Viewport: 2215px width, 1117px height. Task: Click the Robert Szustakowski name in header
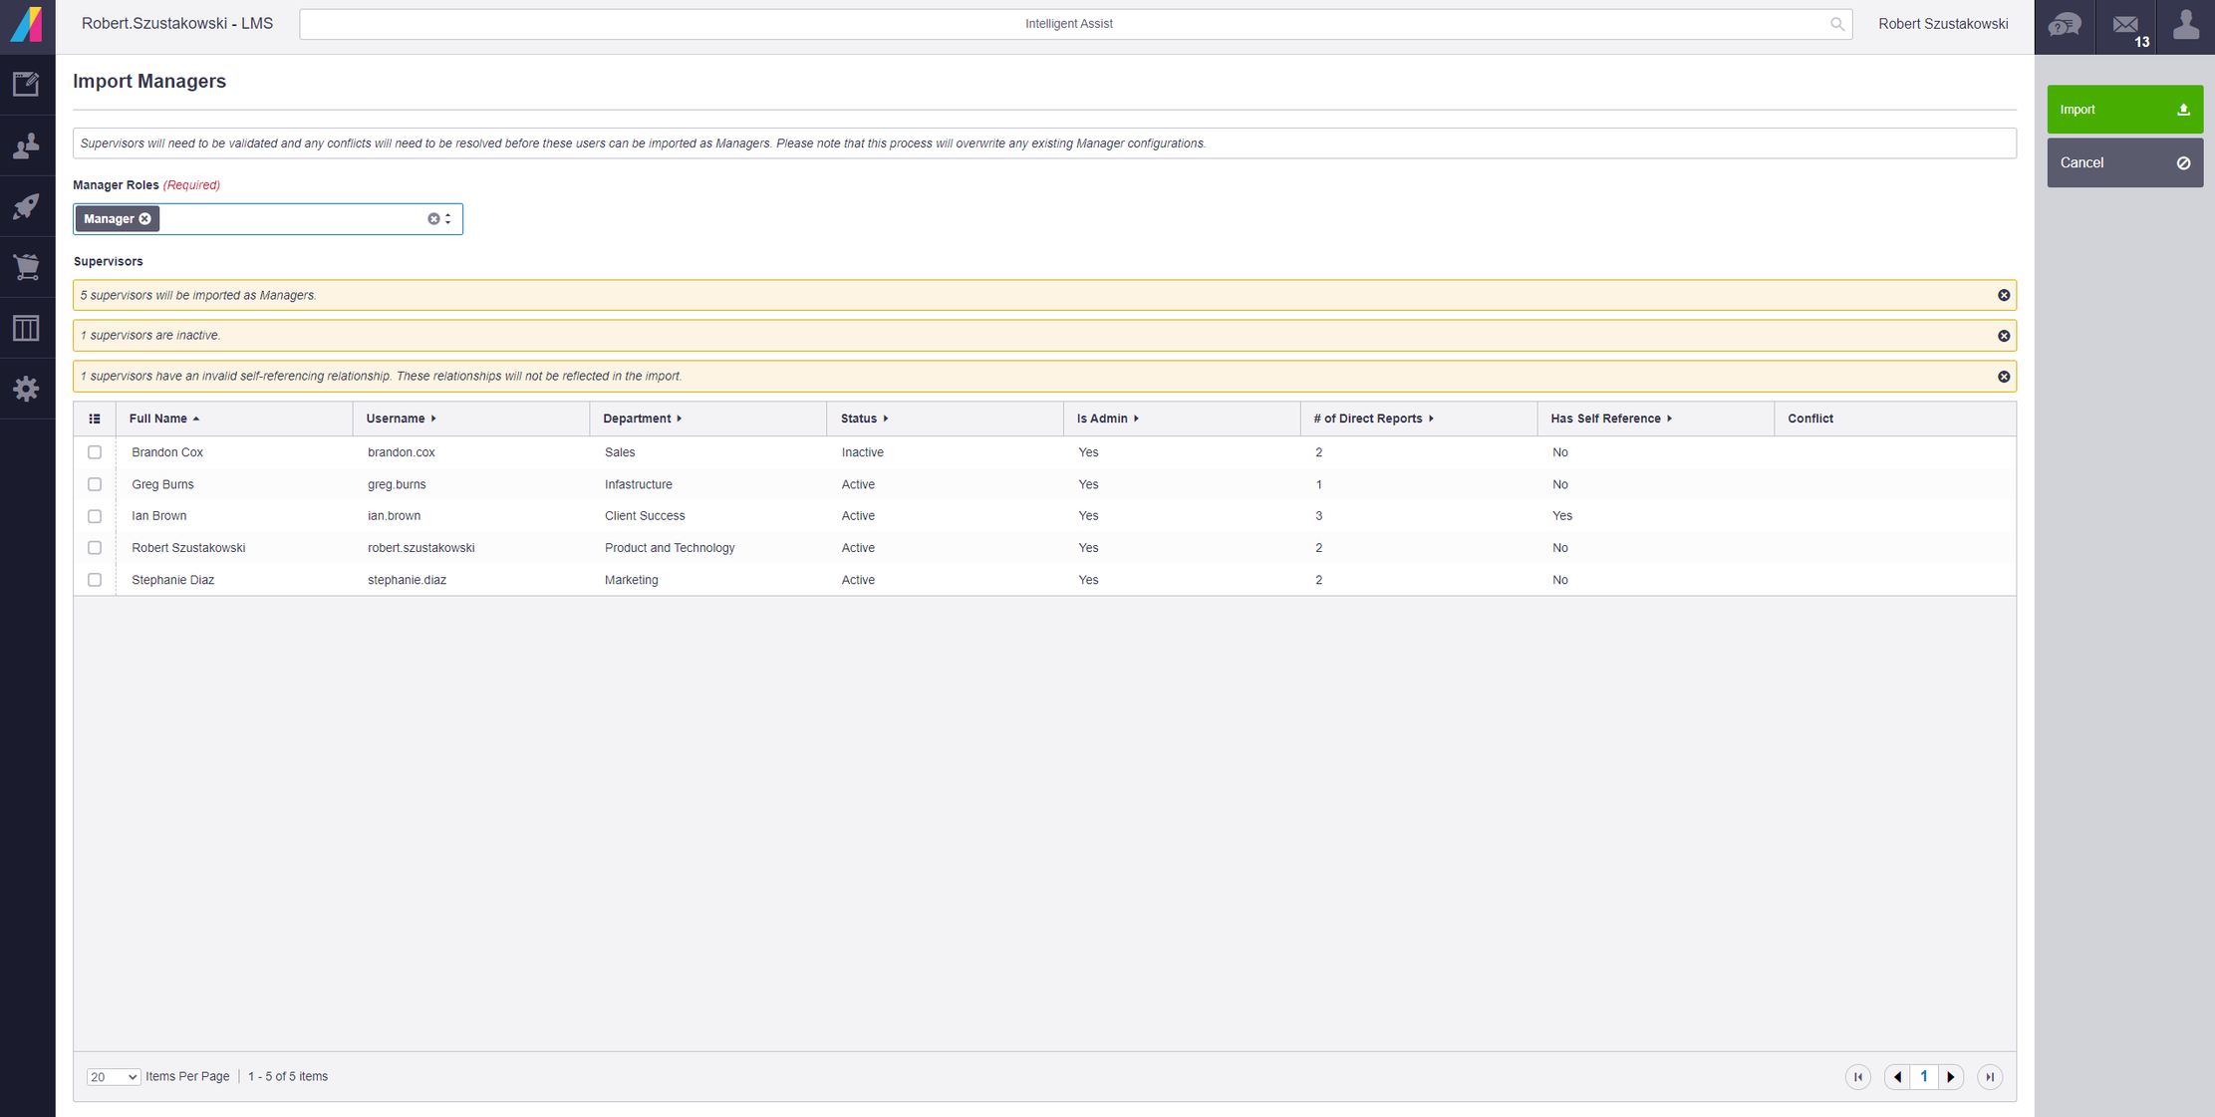pos(1943,24)
